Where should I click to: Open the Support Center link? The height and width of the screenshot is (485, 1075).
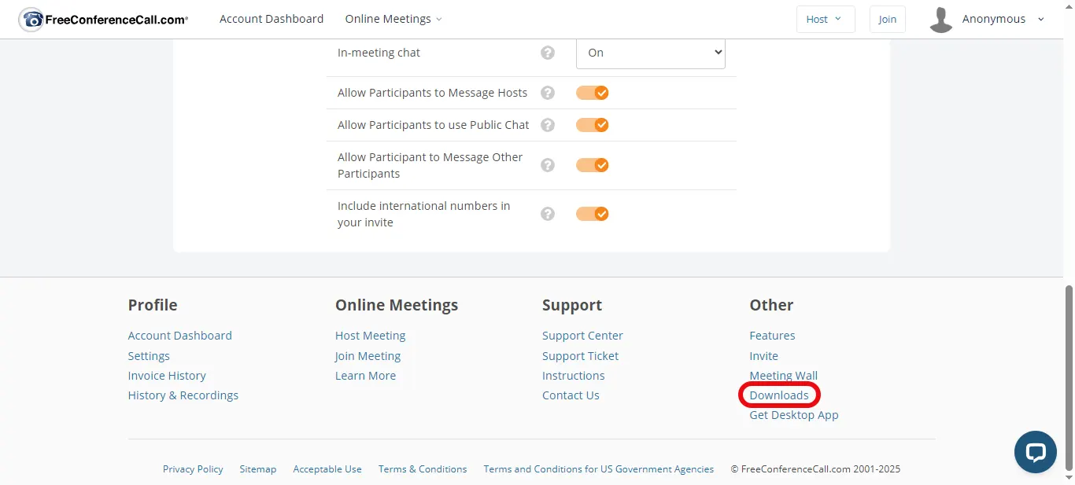(x=582, y=336)
